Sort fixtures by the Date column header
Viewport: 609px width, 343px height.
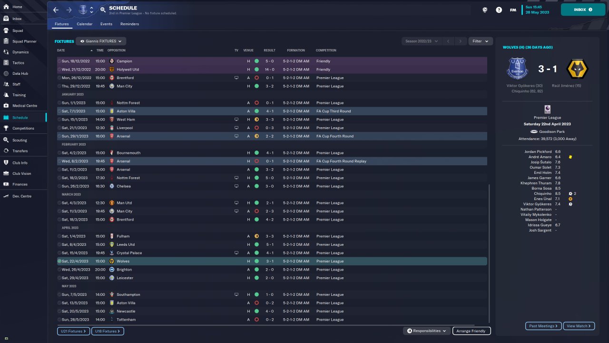[x=61, y=50]
